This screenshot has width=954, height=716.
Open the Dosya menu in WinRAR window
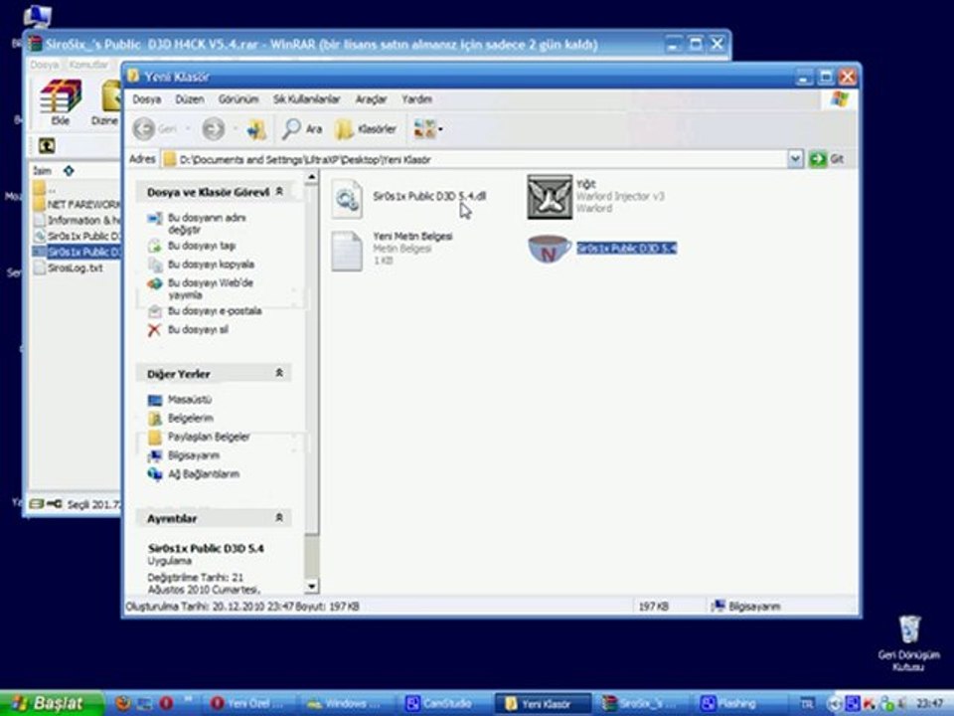pos(45,65)
